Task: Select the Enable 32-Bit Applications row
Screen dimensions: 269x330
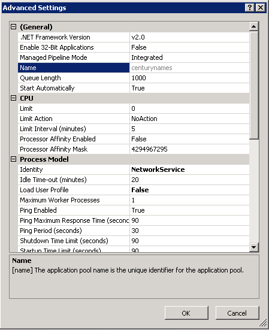Action: pos(134,47)
